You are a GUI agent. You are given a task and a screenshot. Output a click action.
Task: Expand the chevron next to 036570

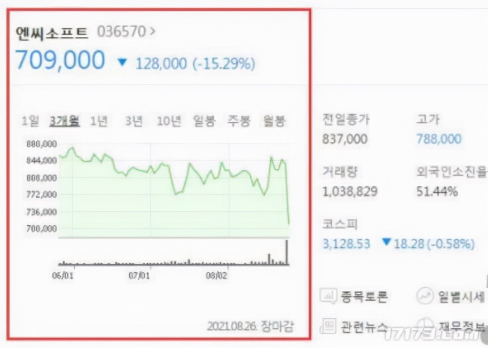(x=152, y=32)
